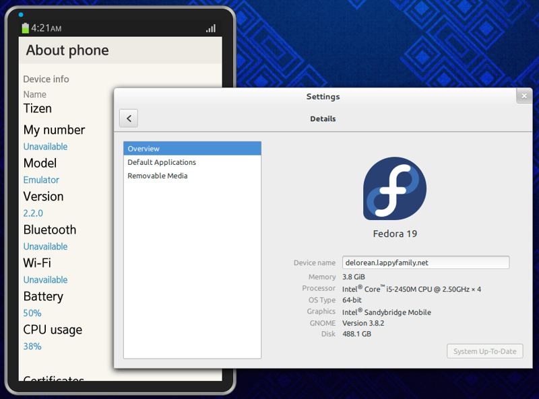Click the GNOME Version 3.8.2 value
Screen dimensions: 539x399
pos(363,323)
